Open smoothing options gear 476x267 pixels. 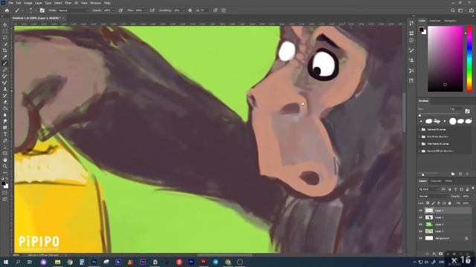(190, 10)
